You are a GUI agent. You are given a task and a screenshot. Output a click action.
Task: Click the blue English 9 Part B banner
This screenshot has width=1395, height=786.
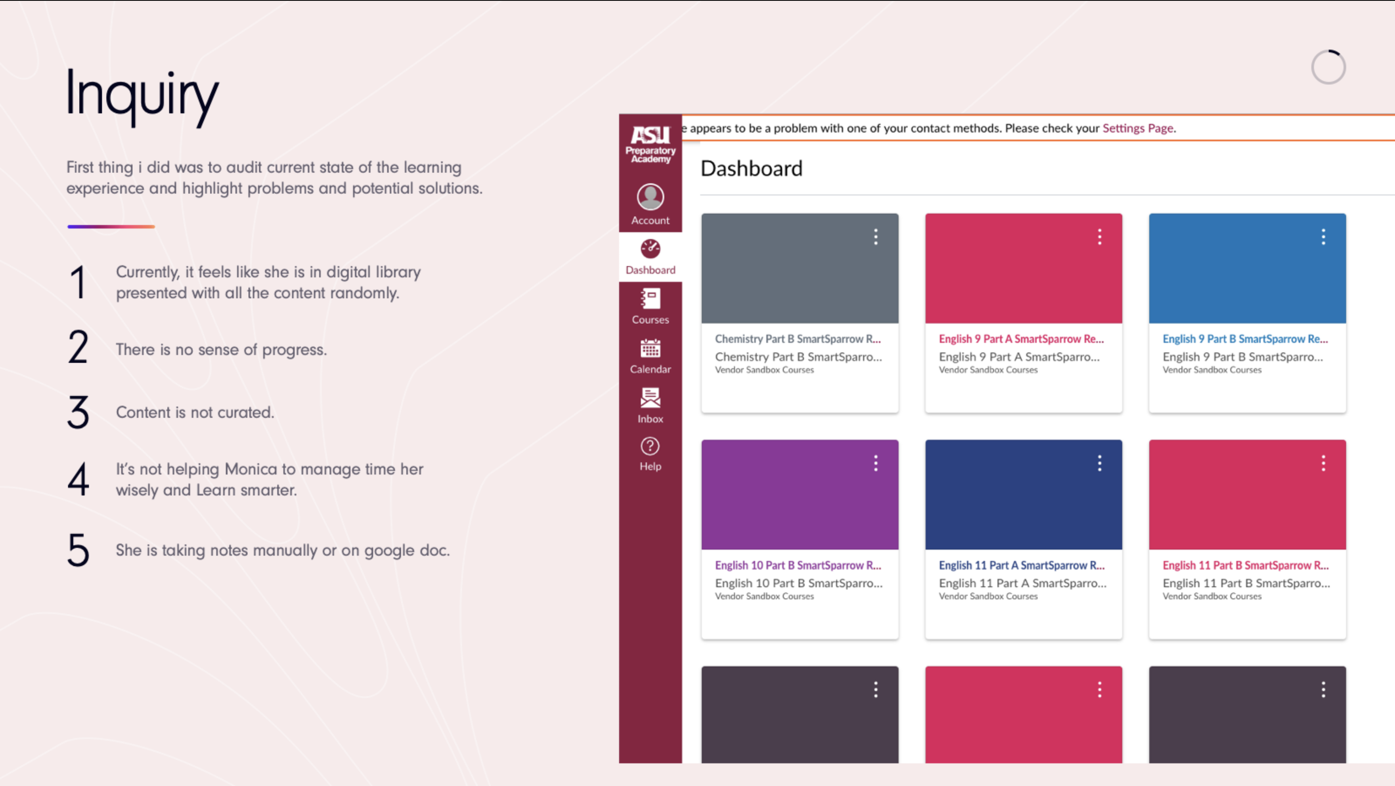coord(1247,268)
